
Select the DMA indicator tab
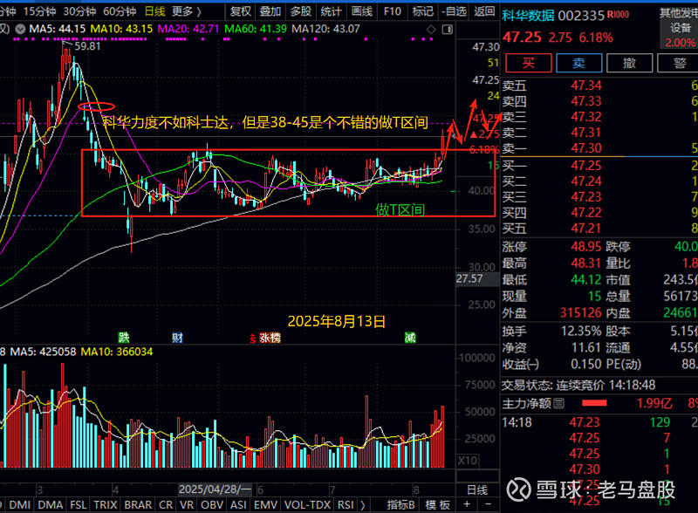point(51,504)
